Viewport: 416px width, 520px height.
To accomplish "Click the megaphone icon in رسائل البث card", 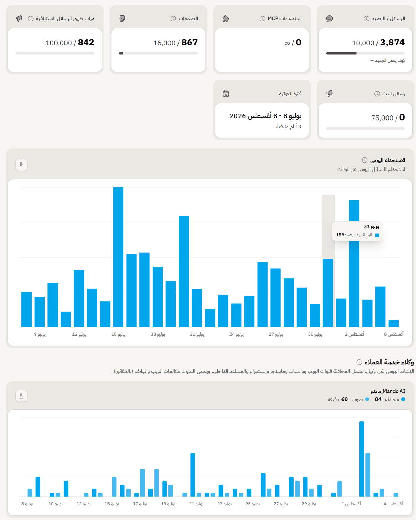I will (x=329, y=94).
